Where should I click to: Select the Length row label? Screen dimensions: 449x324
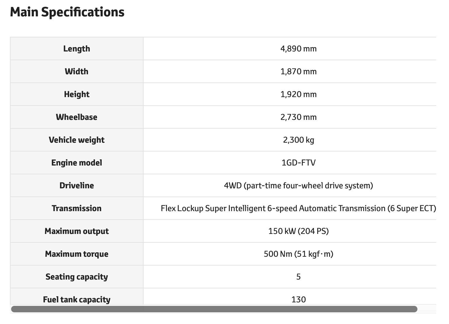click(77, 49)
